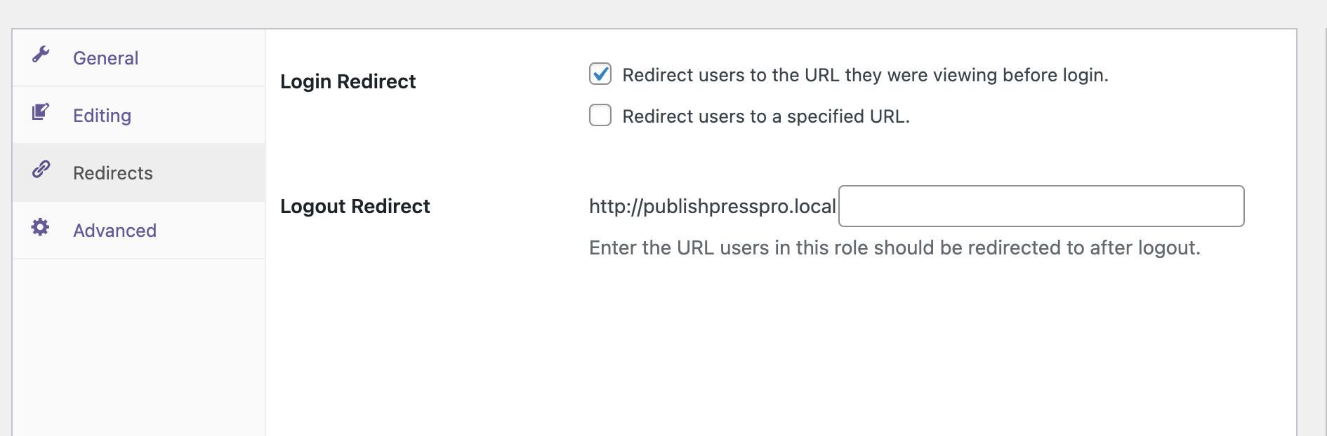The image size is (1327, 436).
Task: Enable redirect users to a specified URL
Action: point(600,116)
